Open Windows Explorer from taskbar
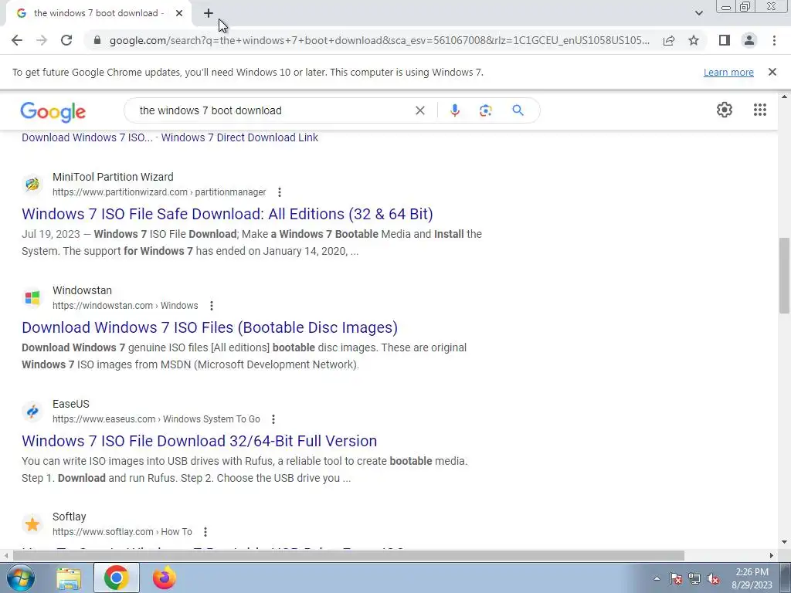The width and height of the screenshot is (791, 593). point(69,578)
